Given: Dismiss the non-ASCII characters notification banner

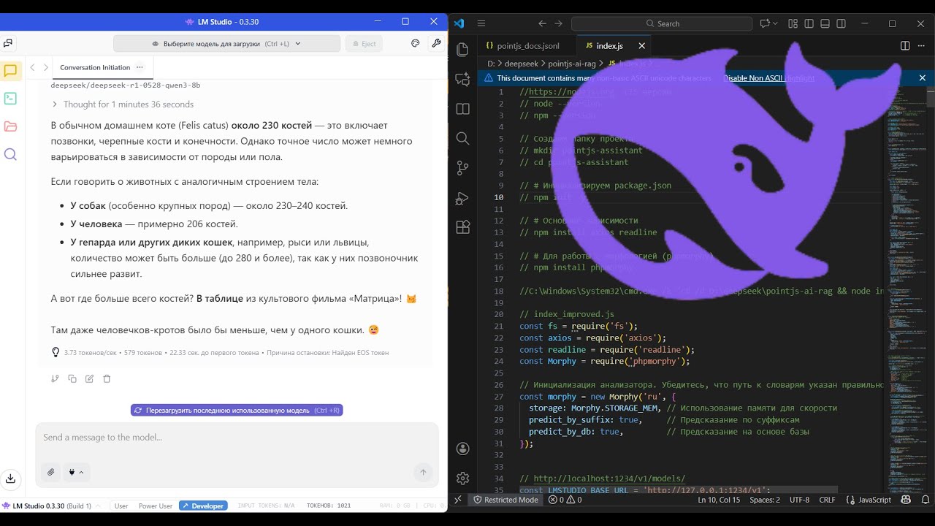Looking at the screenshot, I should (923, 78).
